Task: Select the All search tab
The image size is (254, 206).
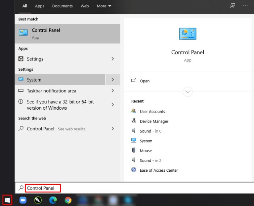Action: [x=24, y=6]
